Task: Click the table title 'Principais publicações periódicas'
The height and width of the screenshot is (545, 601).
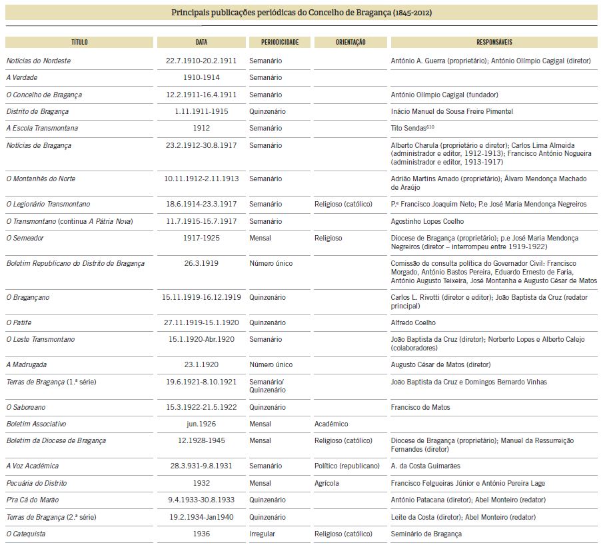Action: point(301,13)
